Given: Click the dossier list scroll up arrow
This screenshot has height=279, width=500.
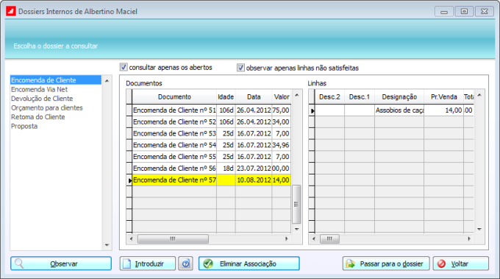Looking at the screenshot, I should [107, 81].
